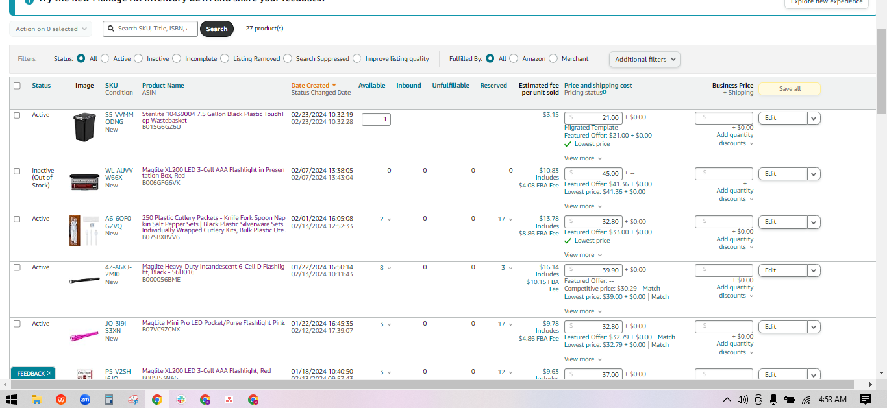Expand Add quantity discounts in Sterilite row
This screenshot has width=887, height=408.
(735, 139)
